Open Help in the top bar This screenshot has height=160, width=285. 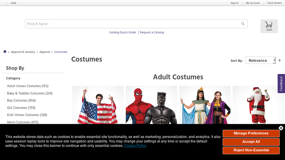point(14,3)
